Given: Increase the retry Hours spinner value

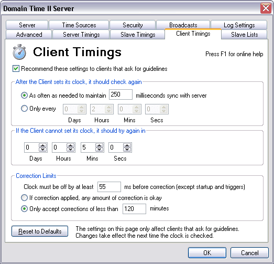Looking at the screenshot, I should (x=70, y=145).
